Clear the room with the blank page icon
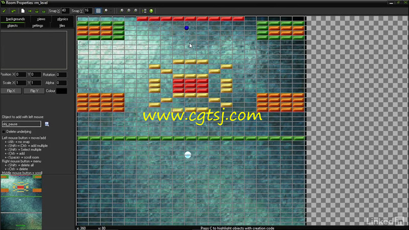 point(23,11)
